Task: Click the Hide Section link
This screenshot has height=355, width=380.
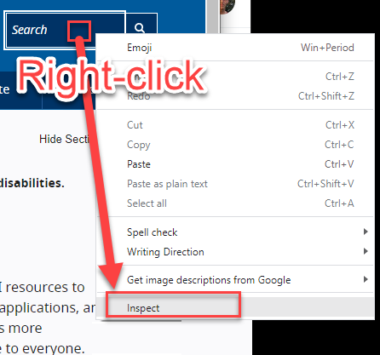Action: coord(65,139)
